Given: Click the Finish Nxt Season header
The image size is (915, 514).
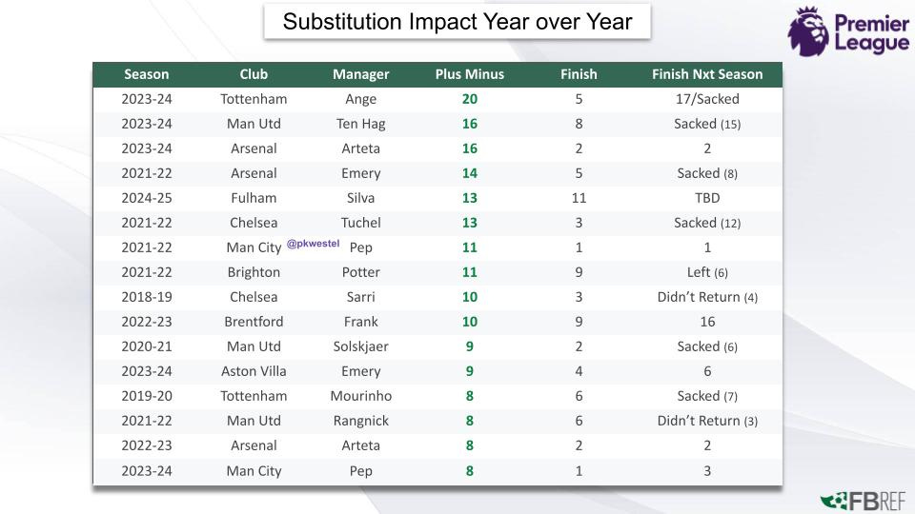Looking at the screenshot, I should point(707,74).
